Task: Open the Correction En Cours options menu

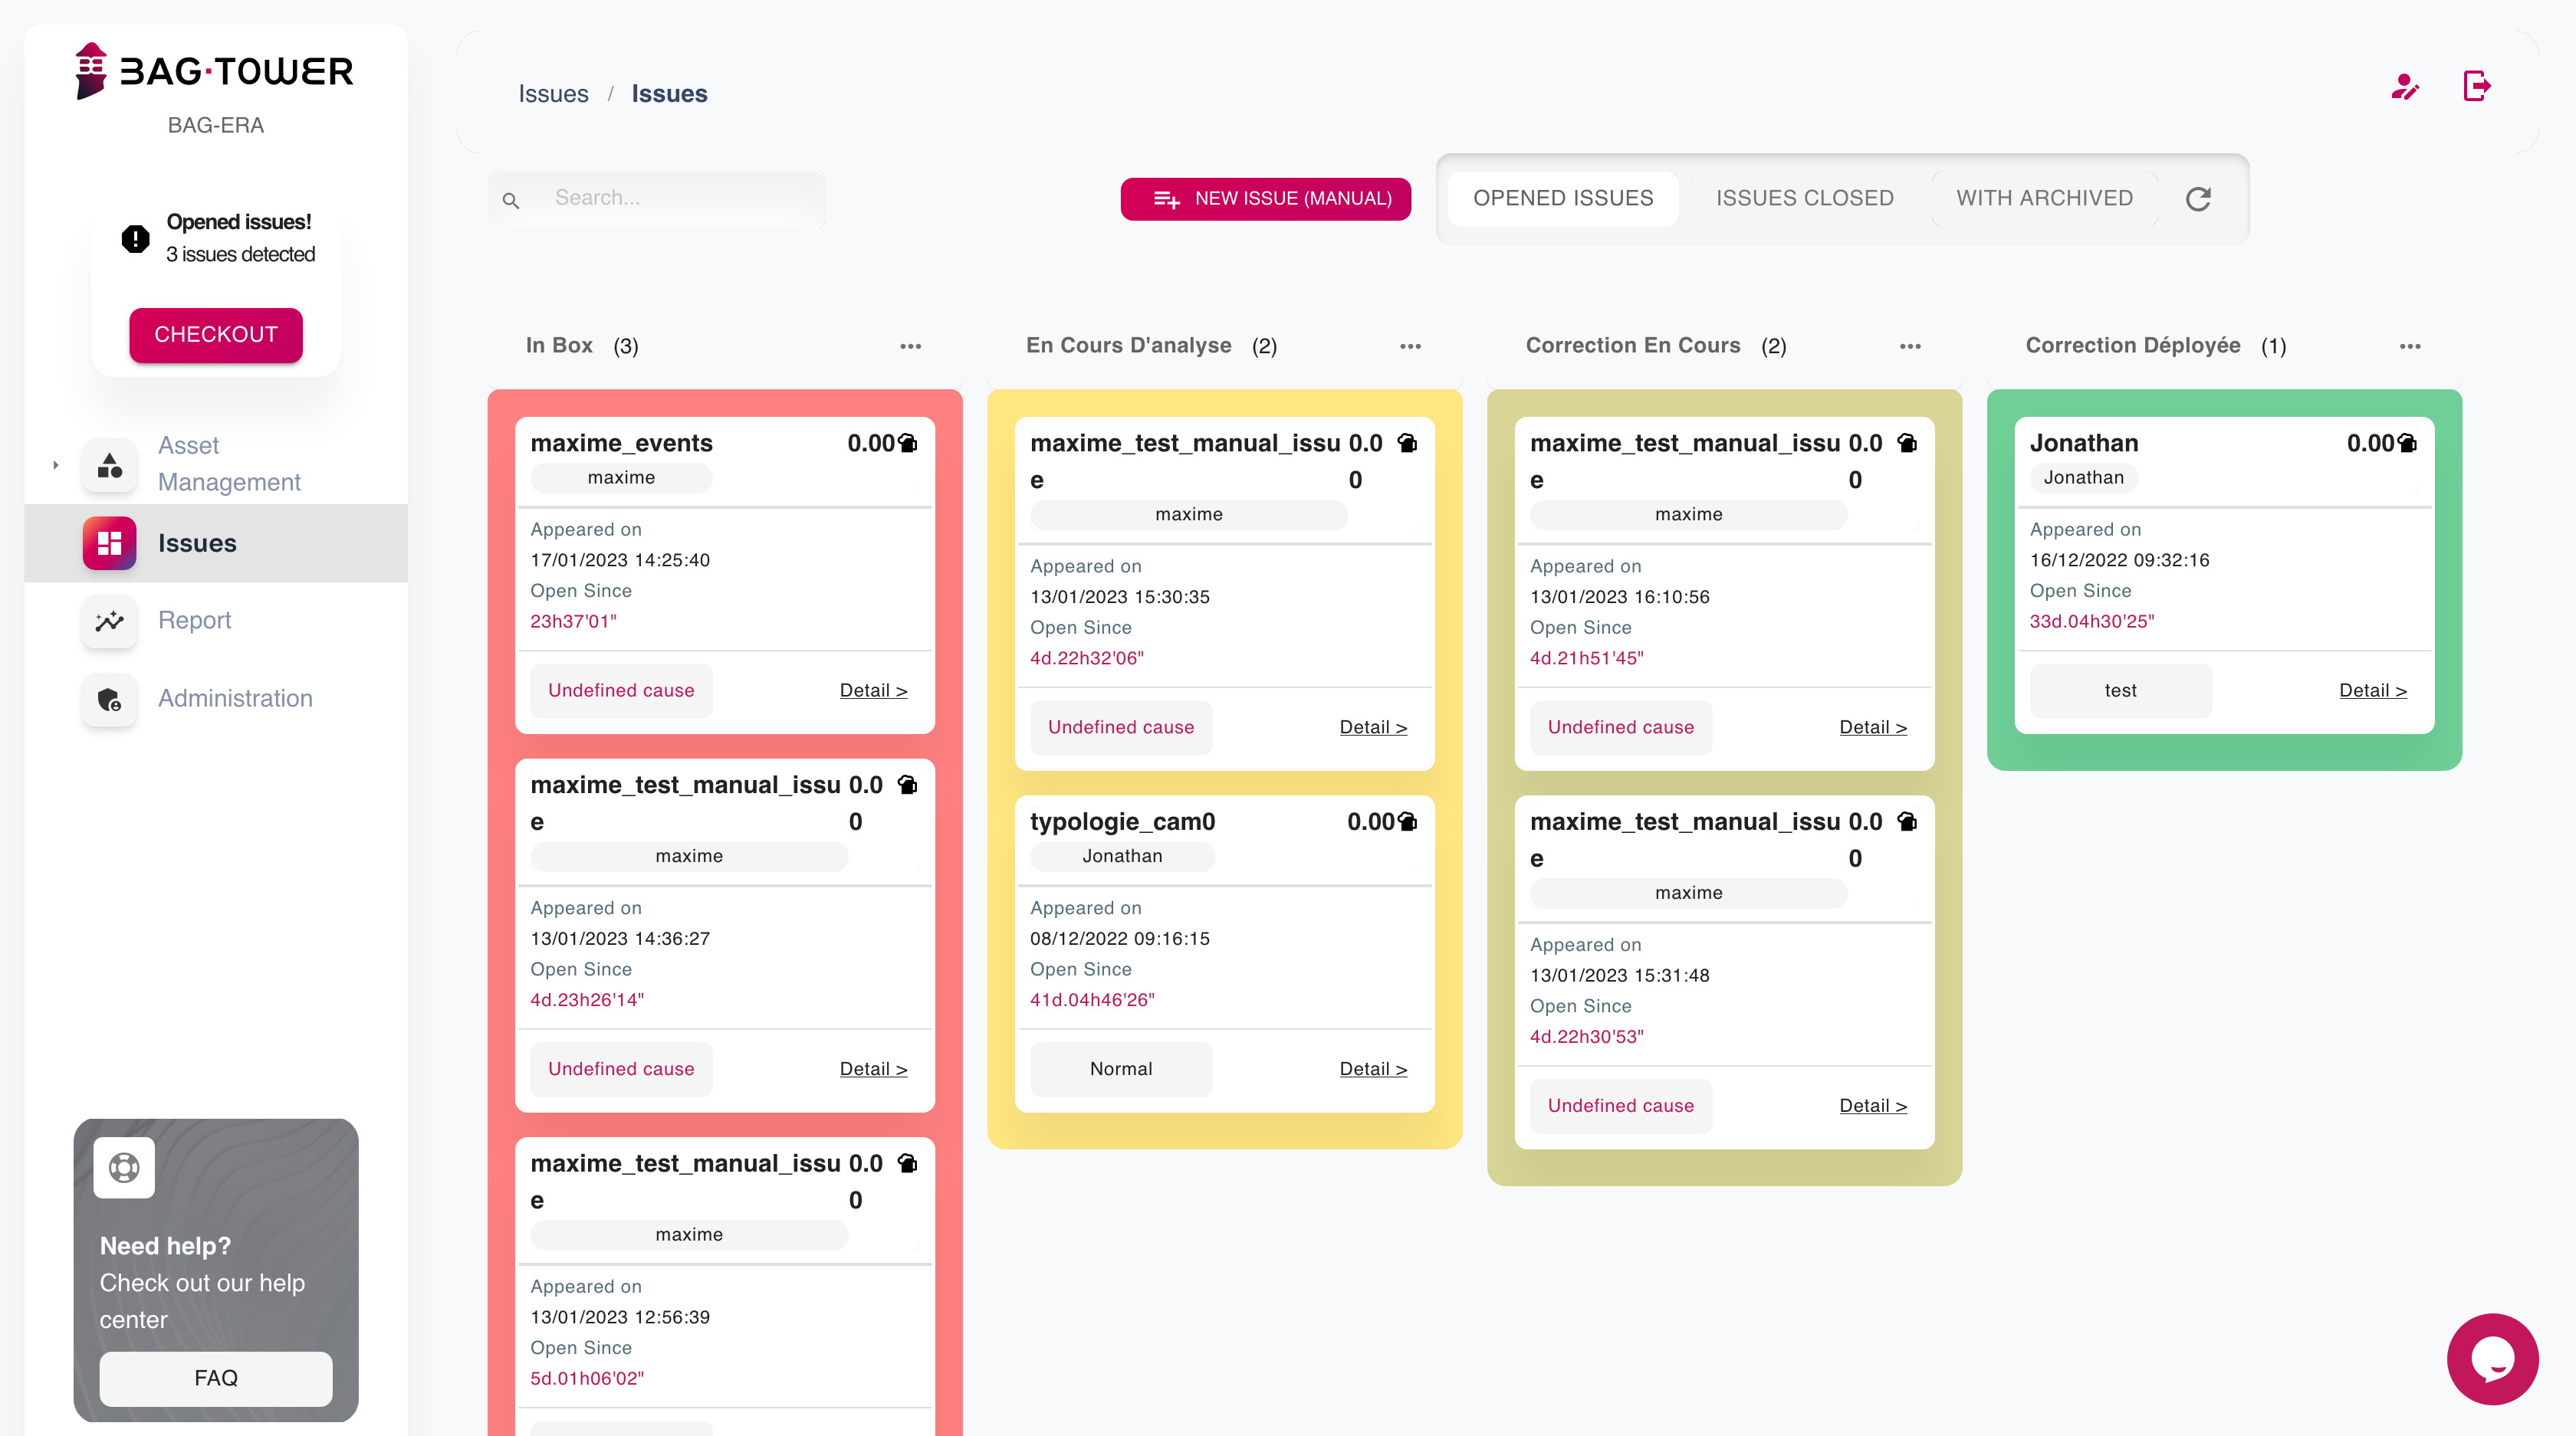Action: pos(1910,346)
